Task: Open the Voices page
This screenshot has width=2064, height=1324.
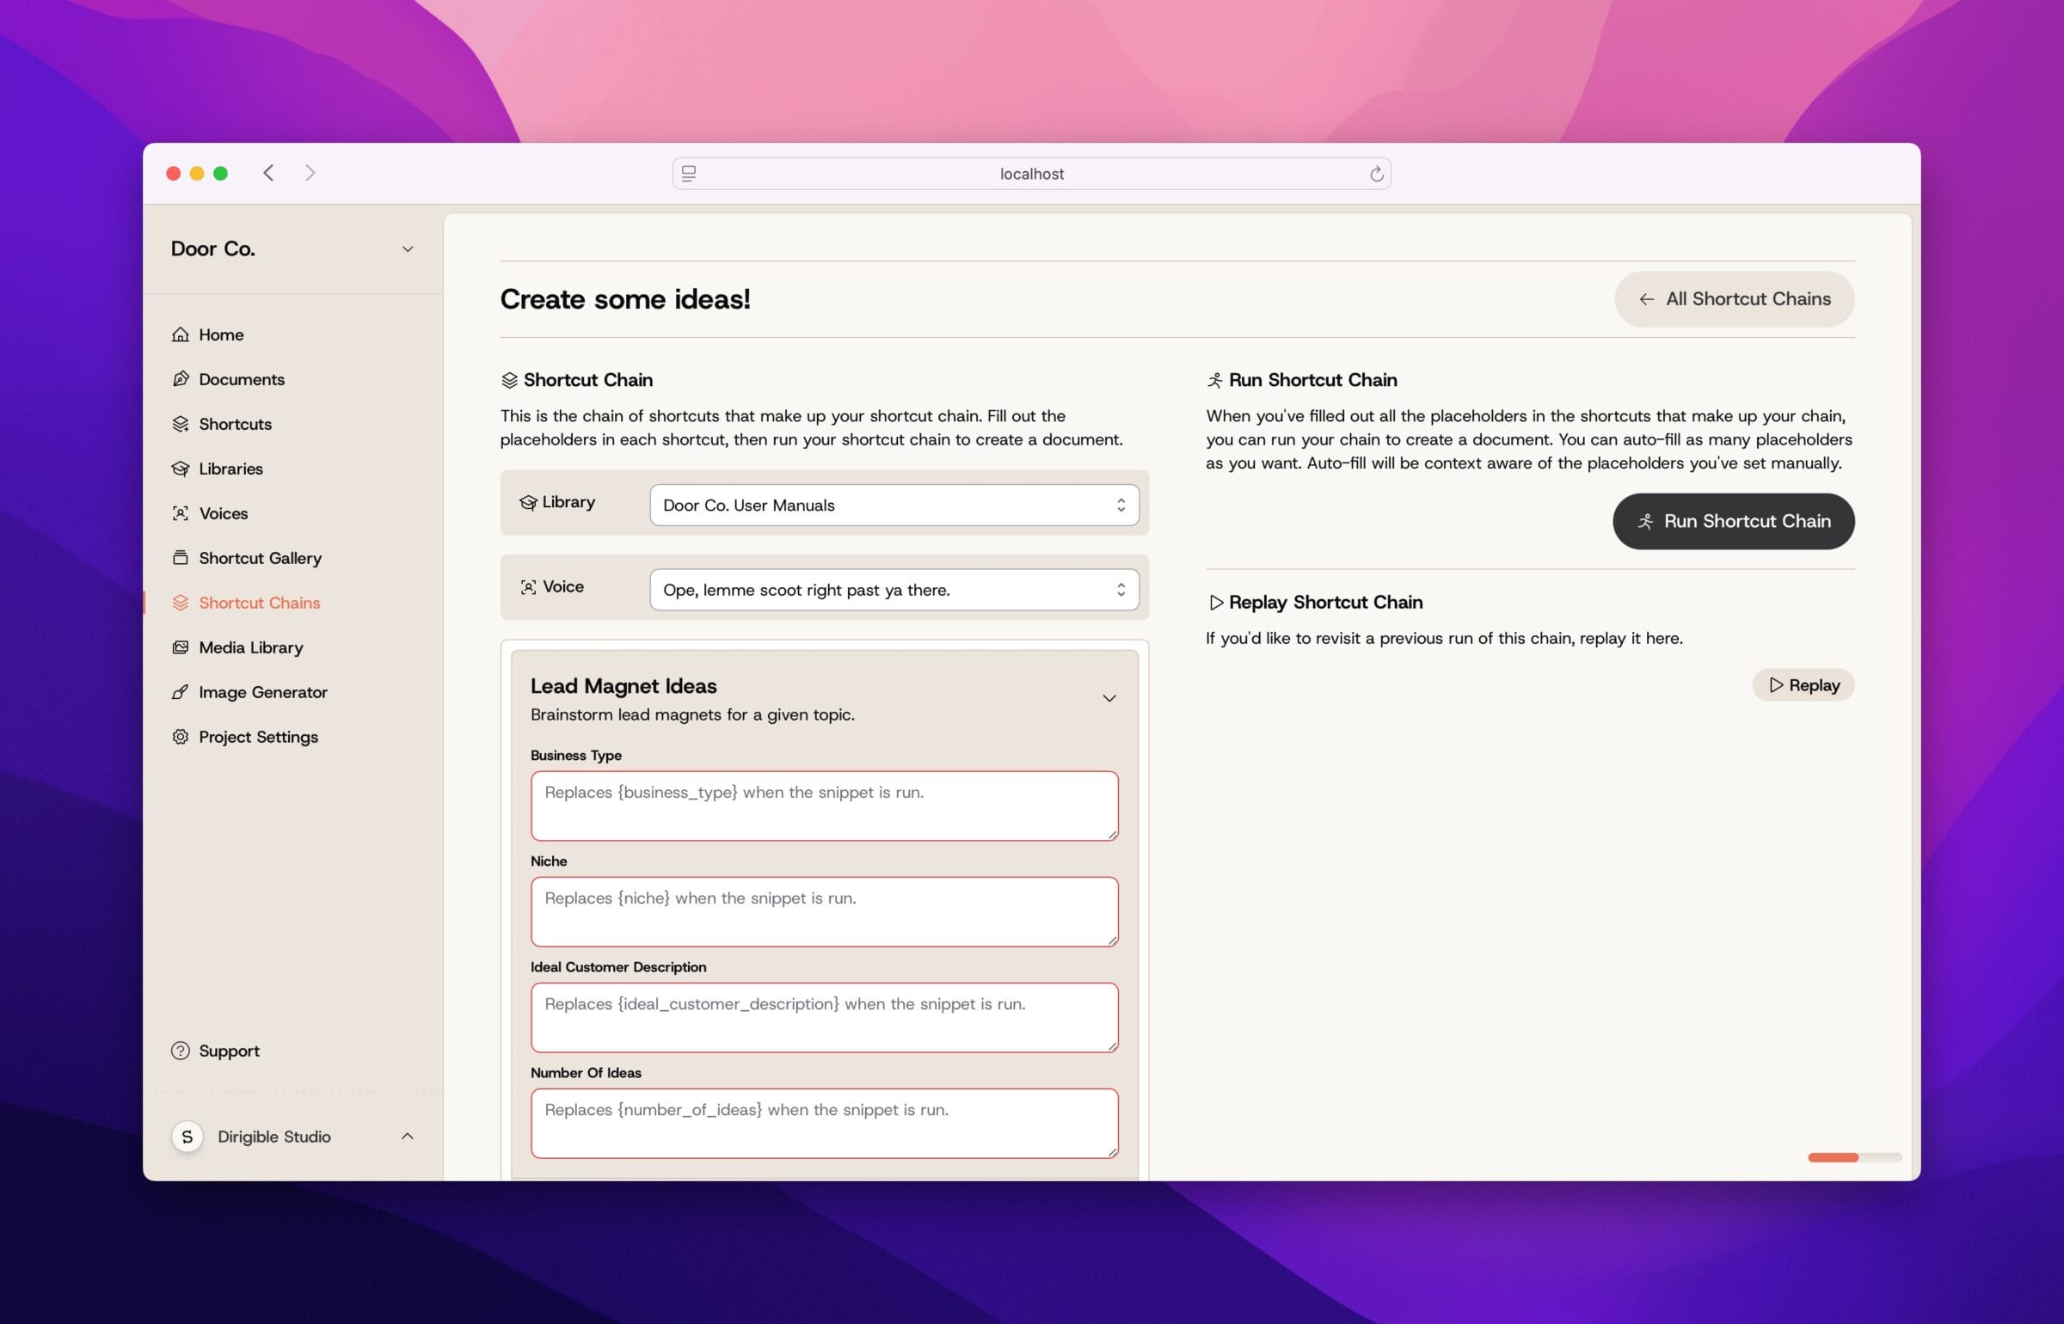Action: click(x=224, y=513)
